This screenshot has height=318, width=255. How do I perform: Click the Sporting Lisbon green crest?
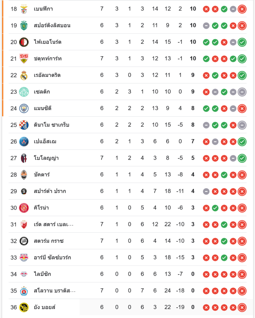pos(24,25)
